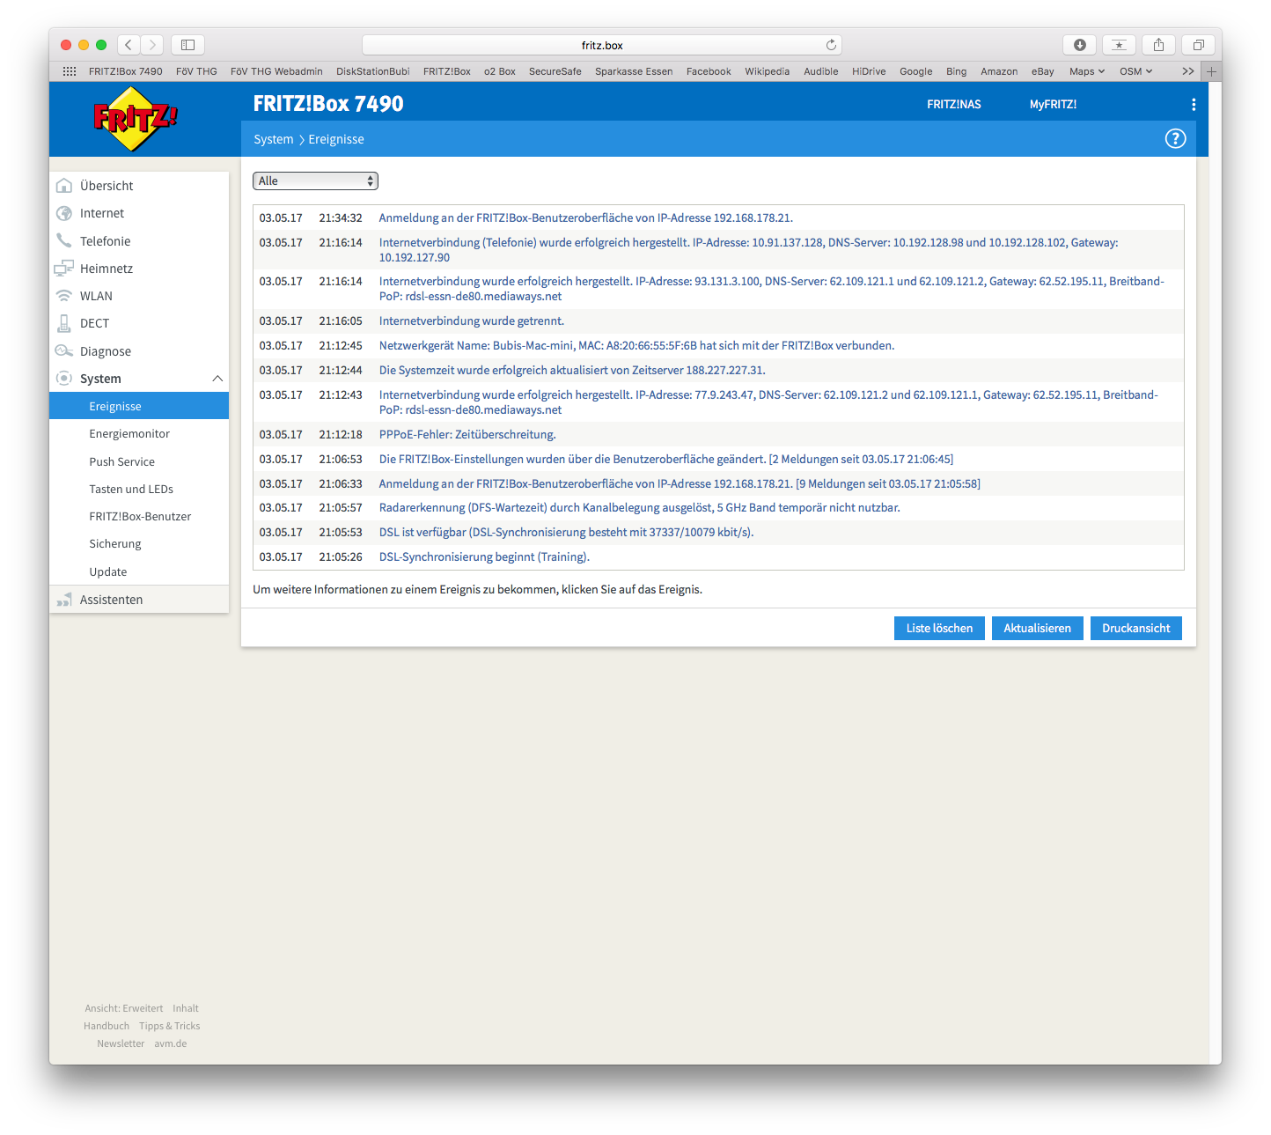Click the DECT handset icon
The image size is (1271, 1135).
pyautogui.click(x=64, y=323)
